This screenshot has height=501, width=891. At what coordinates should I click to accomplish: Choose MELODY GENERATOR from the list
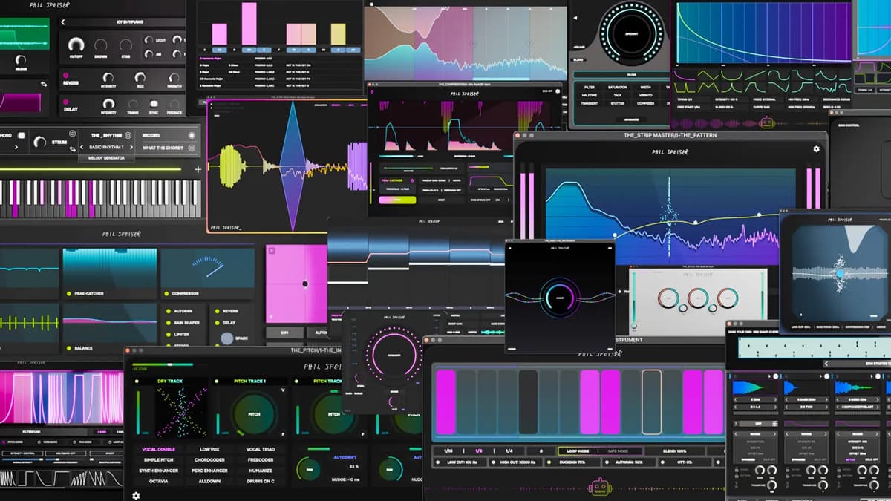pyautogui.click(x=106, y=158)
